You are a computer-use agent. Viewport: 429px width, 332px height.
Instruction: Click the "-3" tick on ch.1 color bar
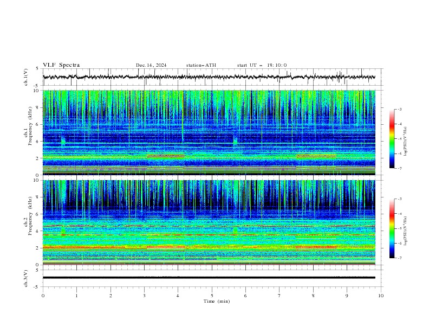(399, 109)
